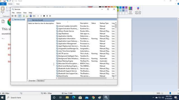
Task: Open Microsoft Store from the taskbar
Action: [80, 97]
